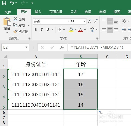Go to the 公式 tab
The height and width of the screenshot is (126, 131).
(x=74, y=12)
